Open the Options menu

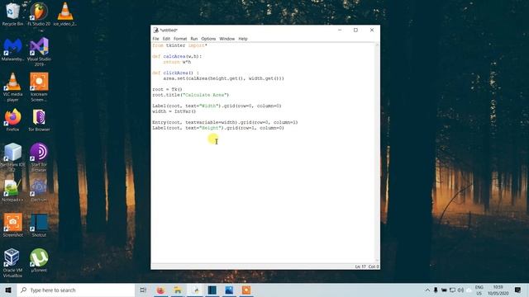[x=208, y=39]
